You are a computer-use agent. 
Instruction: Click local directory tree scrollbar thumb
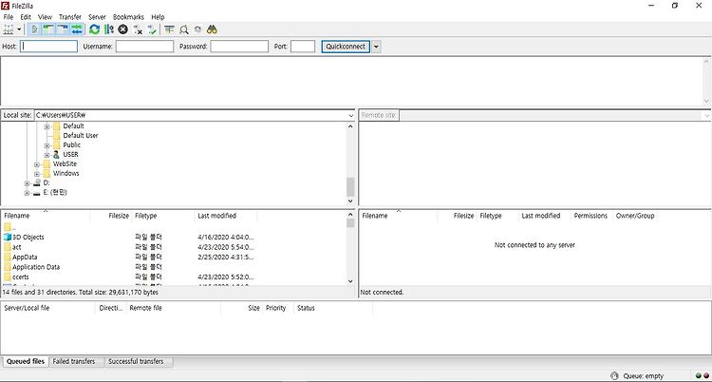(350, 186)
